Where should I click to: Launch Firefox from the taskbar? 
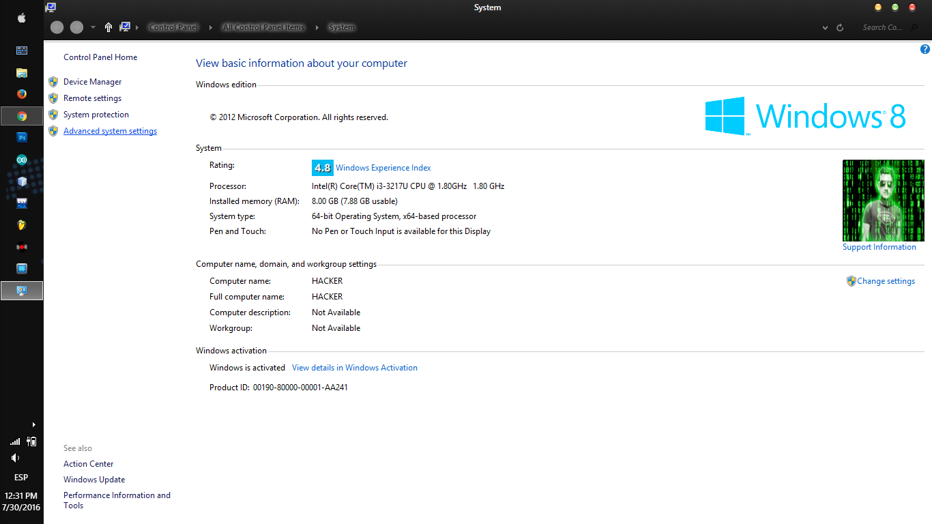[x=21, y=94]
